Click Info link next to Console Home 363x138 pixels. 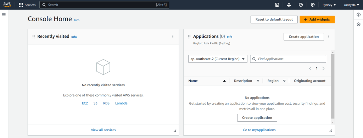77,20
